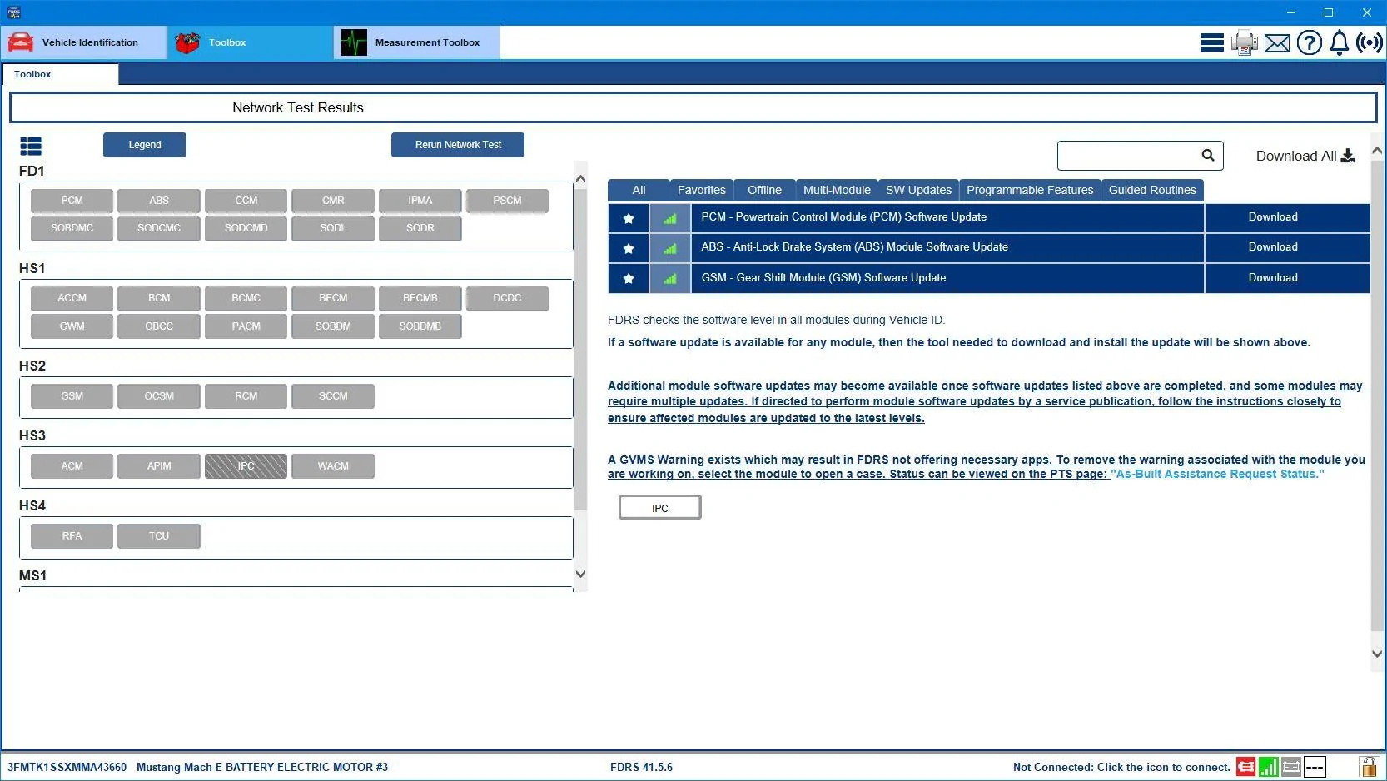Click the VIN 3FMTK1SSXMMA43660 in status bar
The height and width of the screenshot is (781, 1387).
tap(67, 767)
